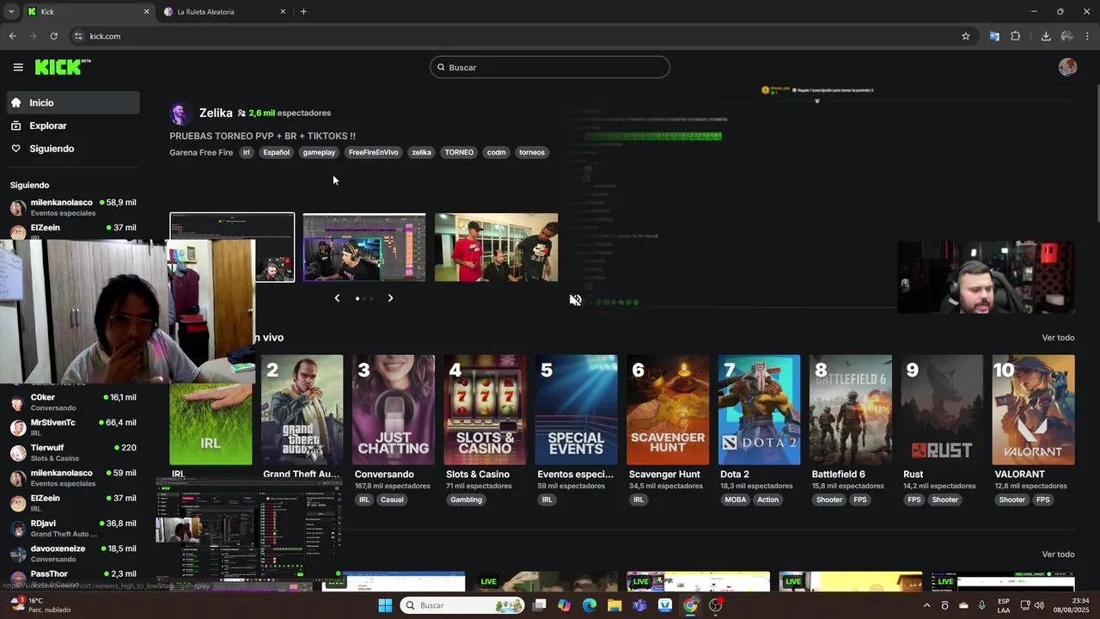Show previous featured stream in carousel
This screenshot has height=619, width=1100.
[x=337, y=298]
